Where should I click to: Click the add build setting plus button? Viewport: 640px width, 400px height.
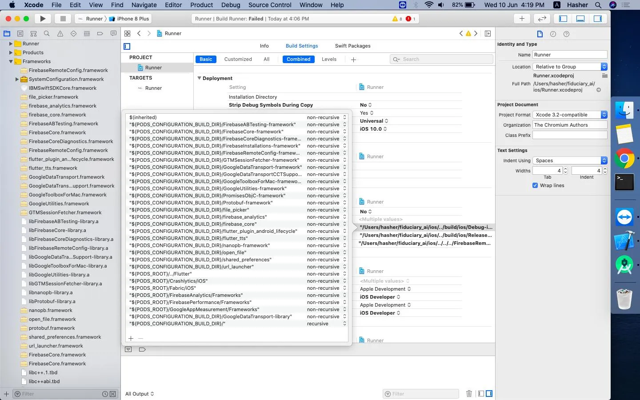coord(353,60)
